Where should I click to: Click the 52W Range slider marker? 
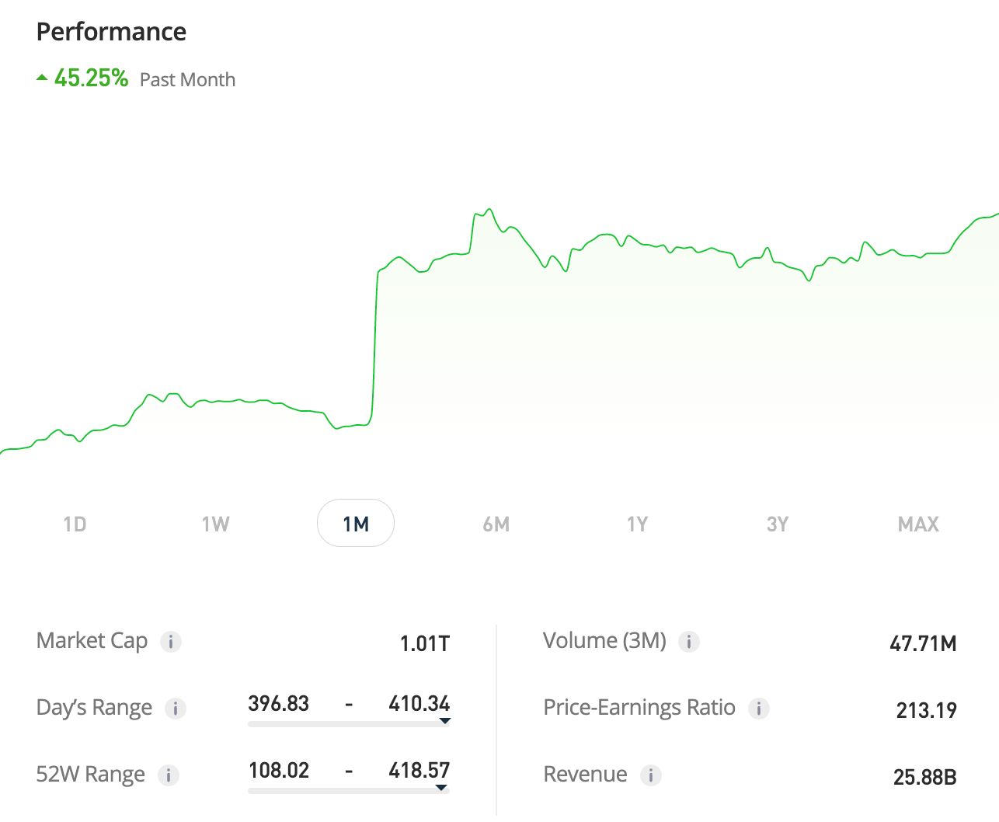(441, 788)
